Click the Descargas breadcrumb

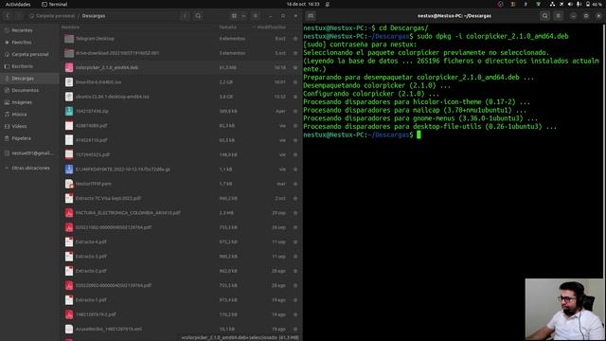pos(94,16)
